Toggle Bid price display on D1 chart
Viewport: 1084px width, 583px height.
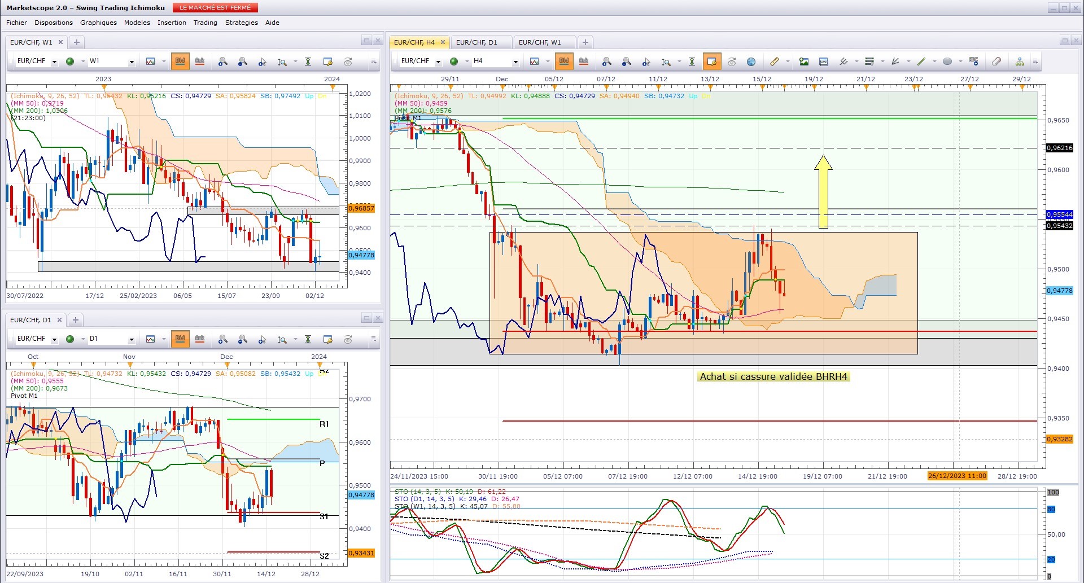pyautogui.click(x=180, y=339)
